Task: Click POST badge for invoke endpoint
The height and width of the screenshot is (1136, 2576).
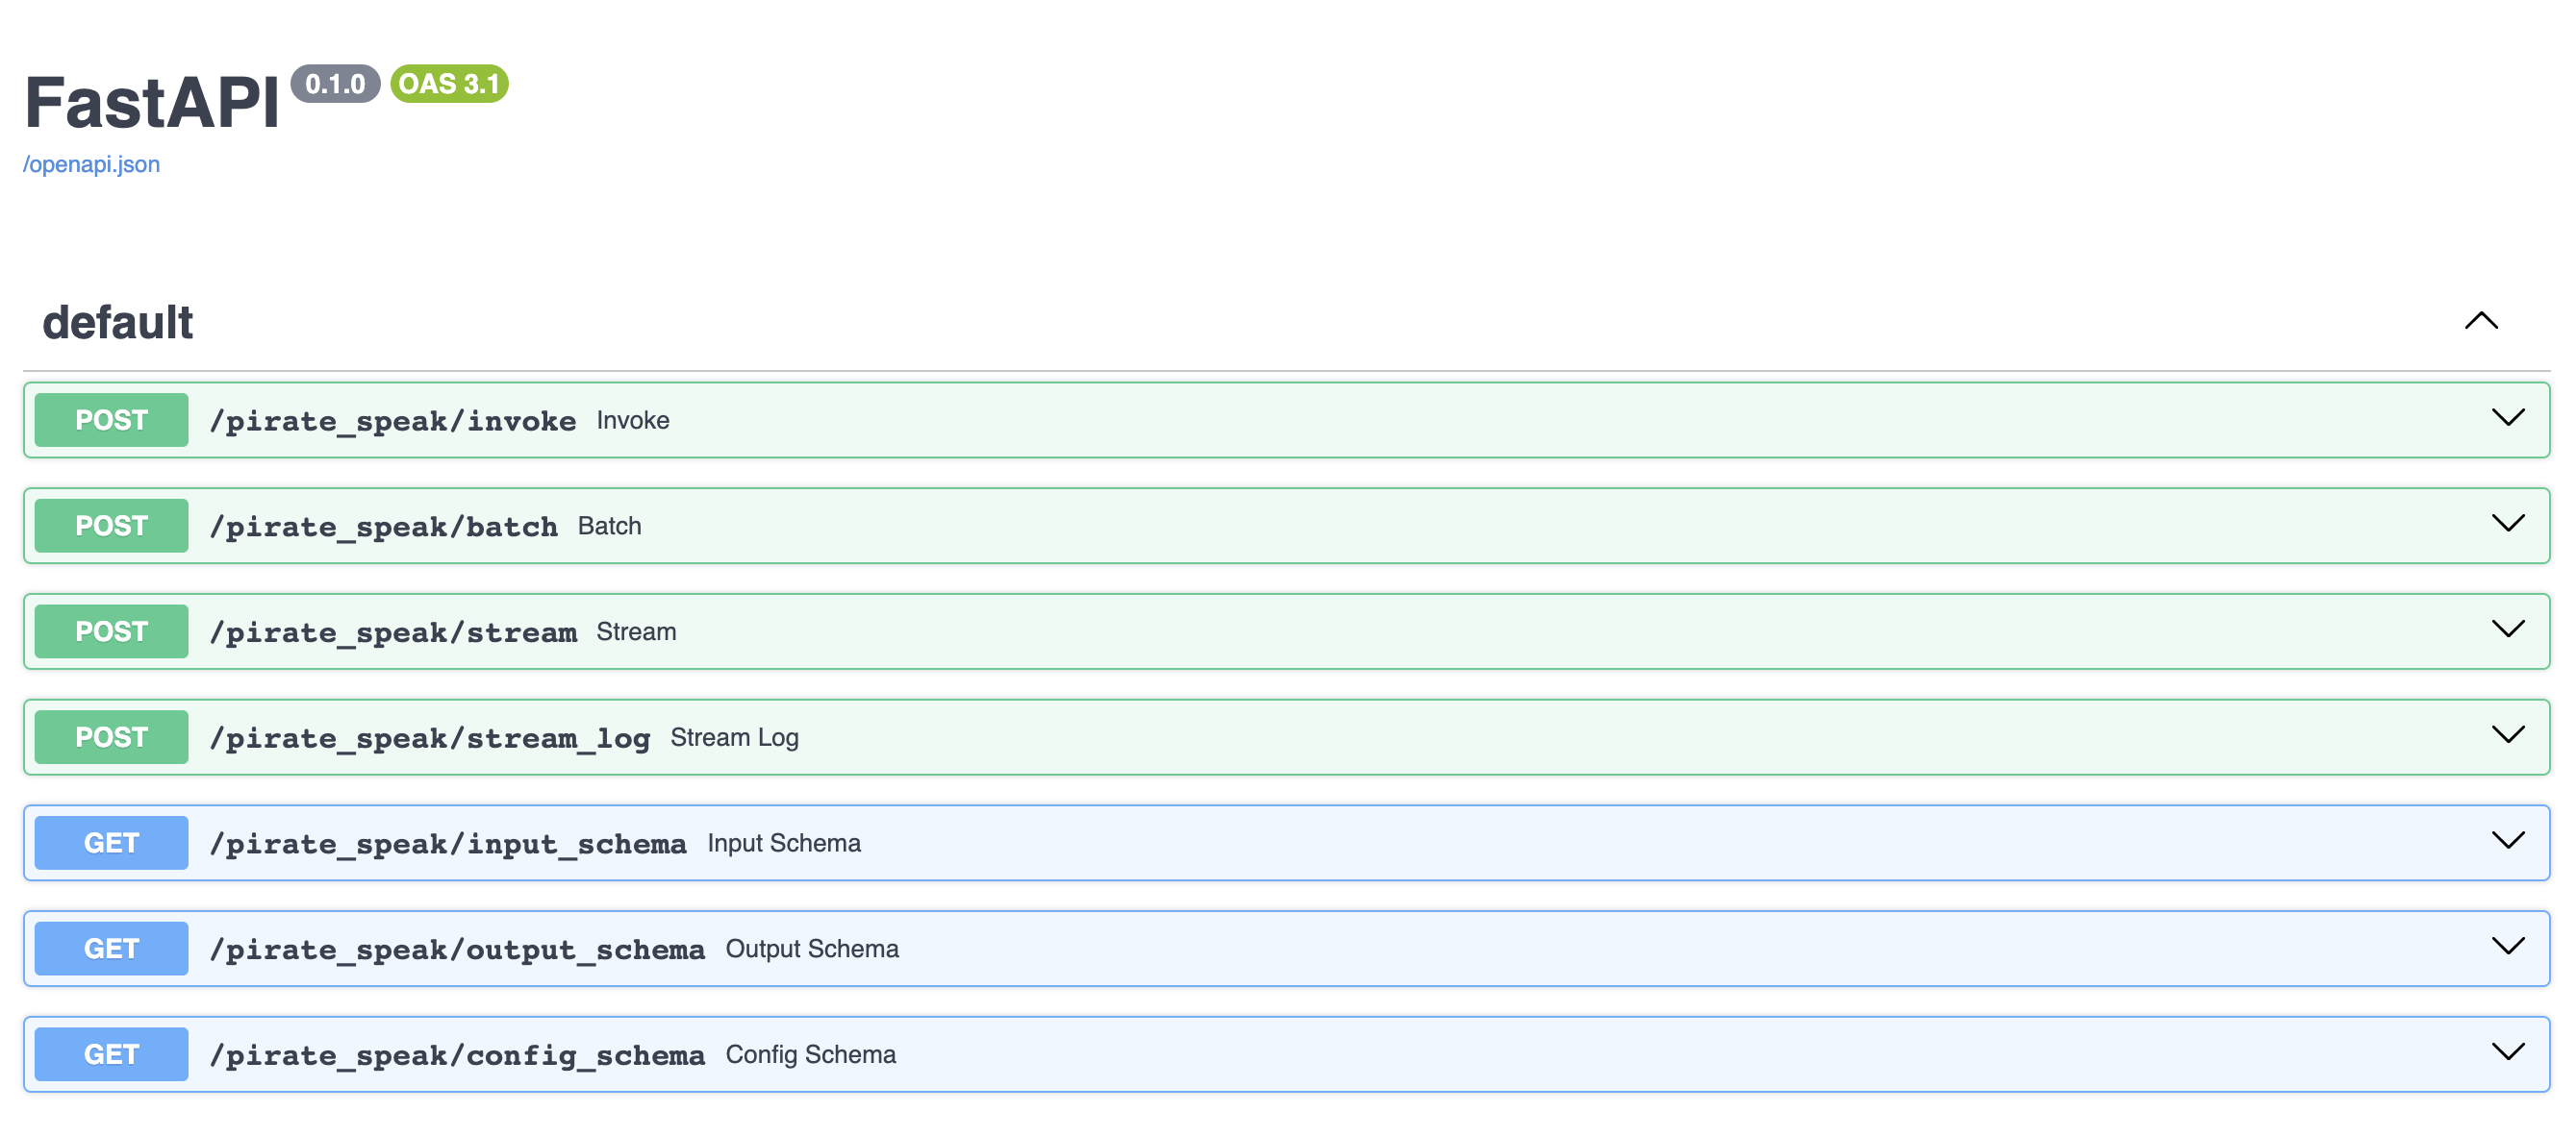Action: [111, 420]
